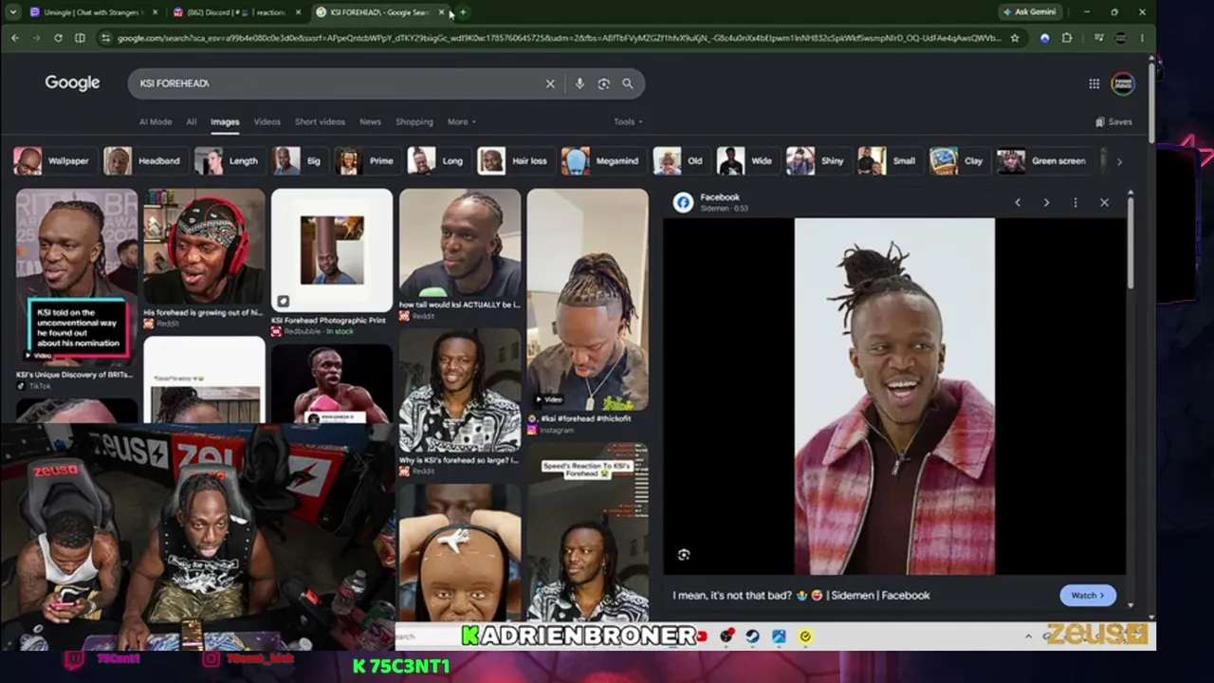The image size is (1214, 683).
Task: Open a new browser tab
Action: click(463, 12)
